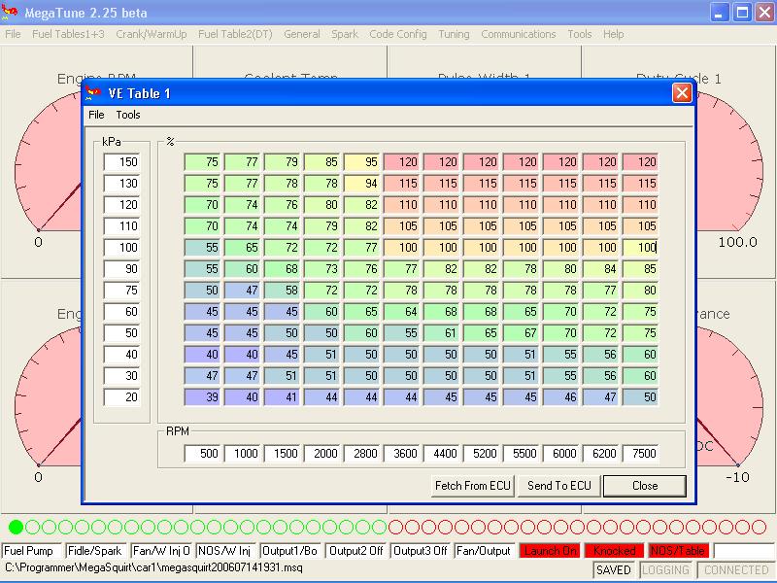The height and width of the screenshot is (583, 777).
Task: Select the 20 kPa bin field
Action: click(x=122, y=397)
